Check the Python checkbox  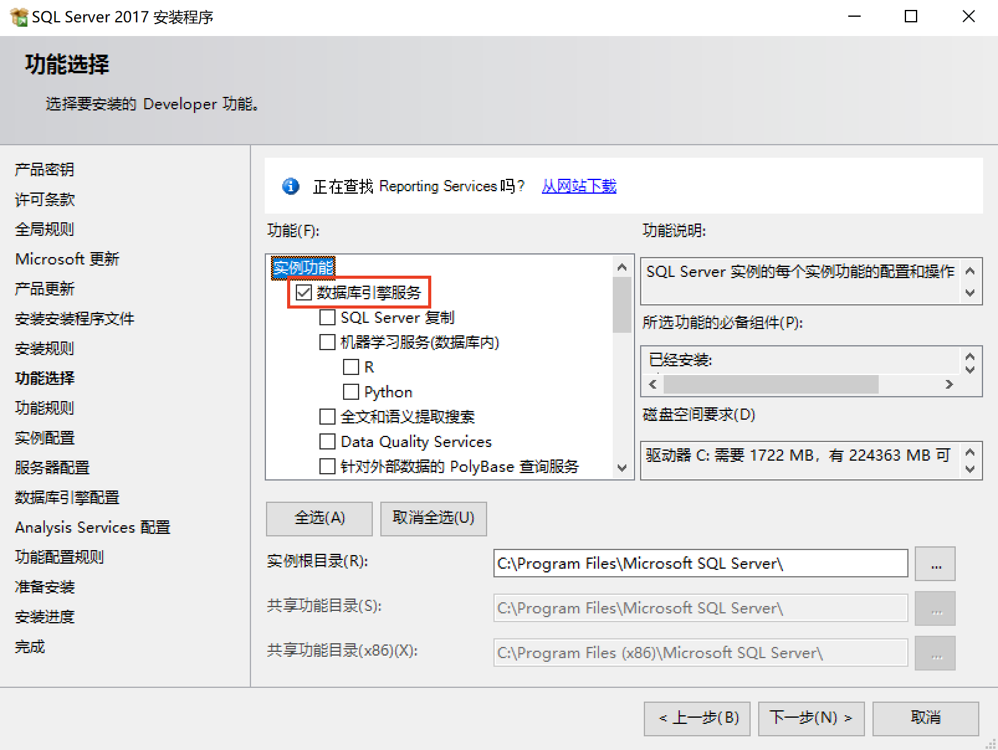(x=350, y=392)
